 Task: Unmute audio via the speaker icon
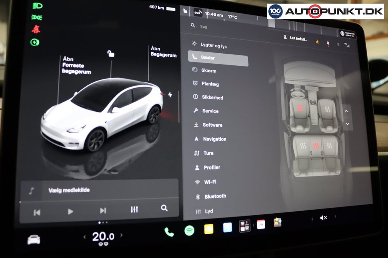click(x=323, y=218)
